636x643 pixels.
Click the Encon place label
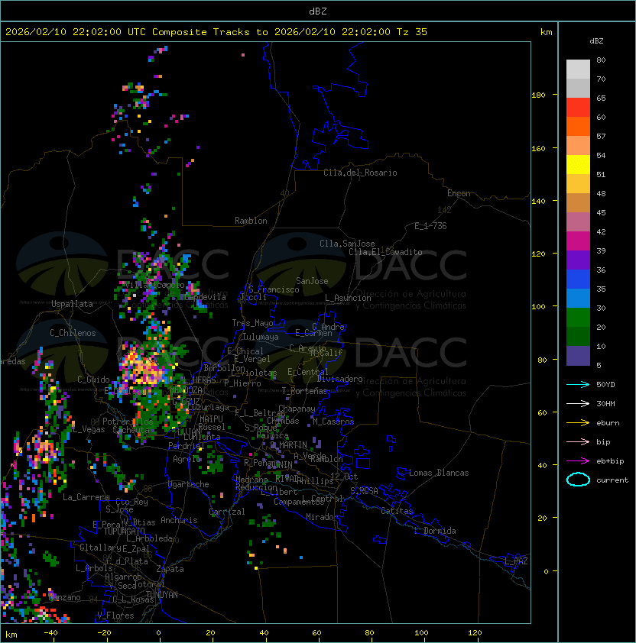(459, 193)
